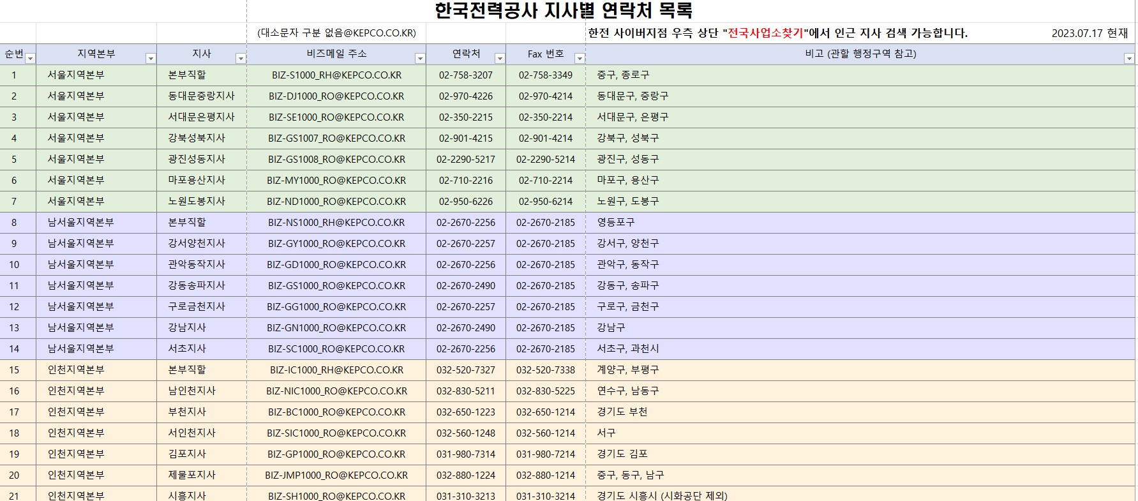Select email BIZ-ND1000_RO@KEPCO.CO.KR
This screenshot has height=501, width=1138.
(x=336, y=202)
